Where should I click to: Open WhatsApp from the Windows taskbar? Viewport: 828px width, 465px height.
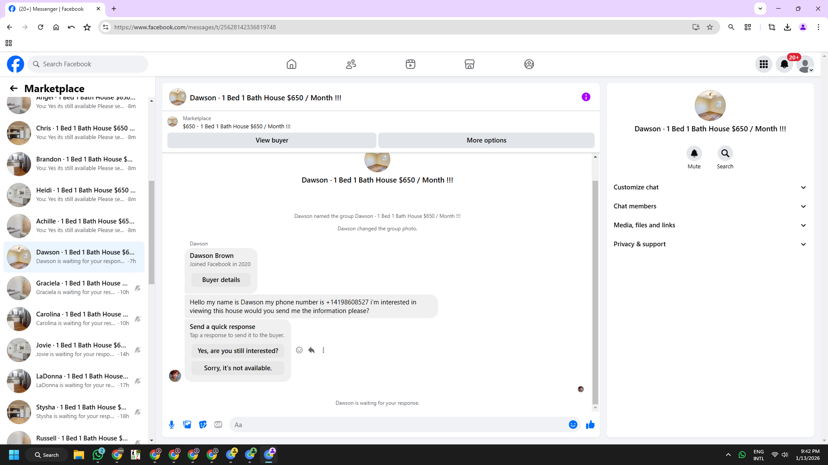click(x=98, y=455)
